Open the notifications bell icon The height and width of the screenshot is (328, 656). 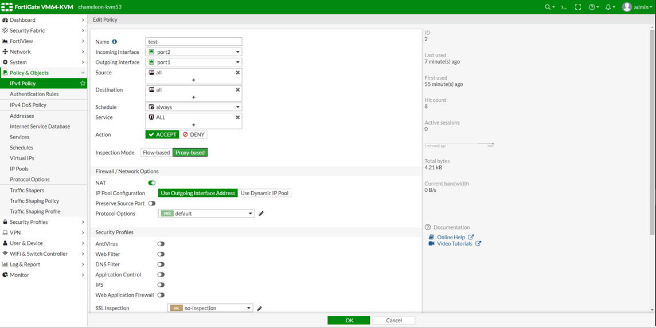(608, 7)
